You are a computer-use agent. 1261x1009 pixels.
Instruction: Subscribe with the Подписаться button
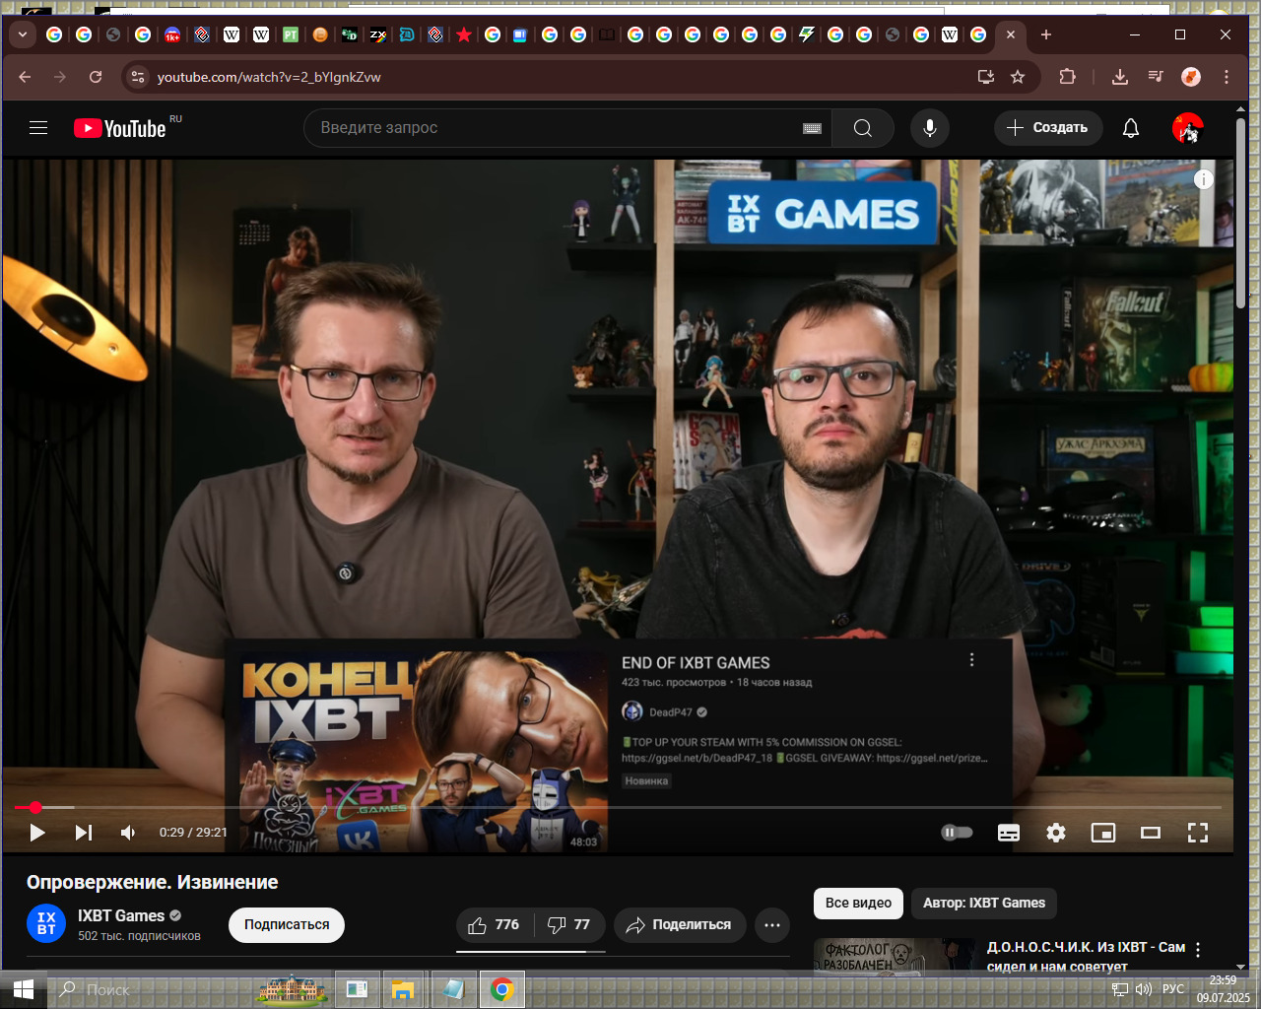click(x=287, y=925)
